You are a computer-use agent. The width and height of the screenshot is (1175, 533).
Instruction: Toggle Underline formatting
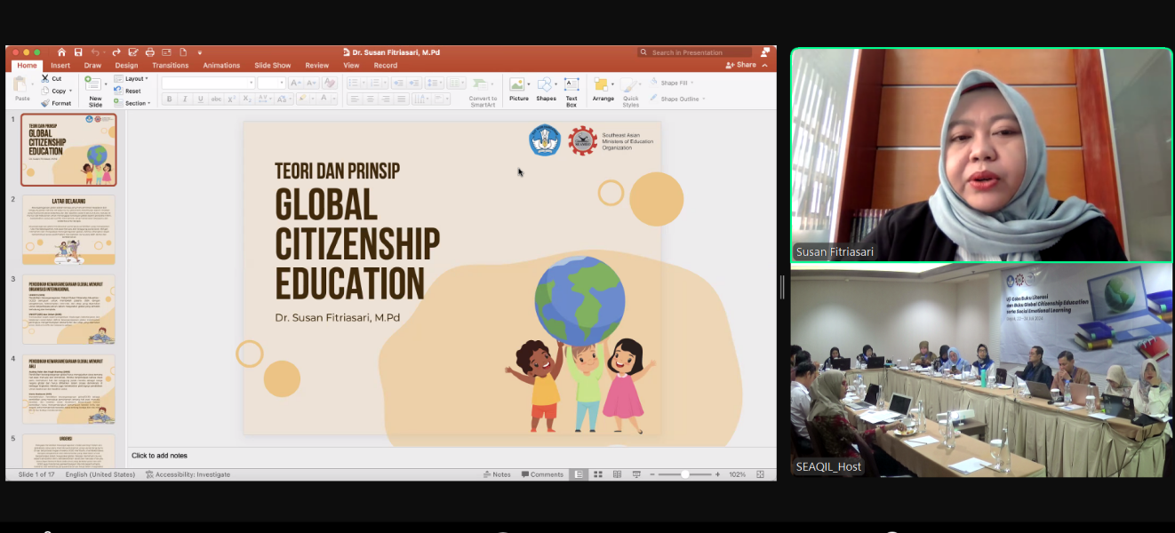[x=201, y=99]
